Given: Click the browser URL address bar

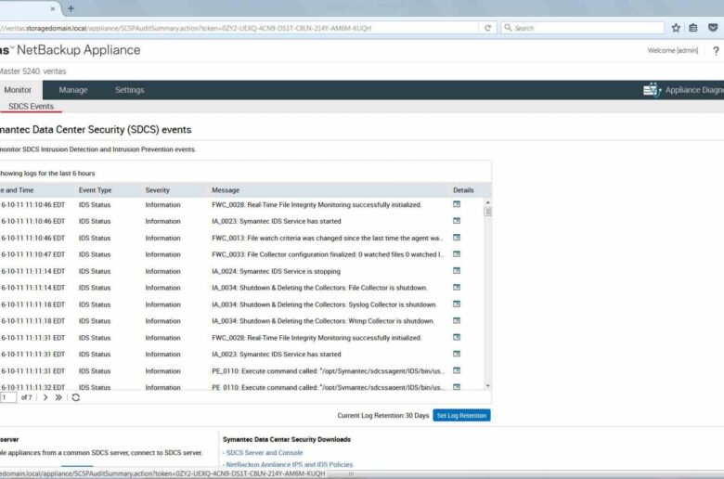Looking at the screenshot, I should pos(239,28).
